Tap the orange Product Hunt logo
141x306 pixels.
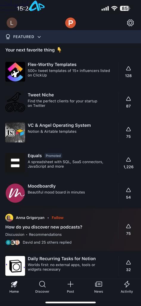pyautogui.click(x=70, y=23)
